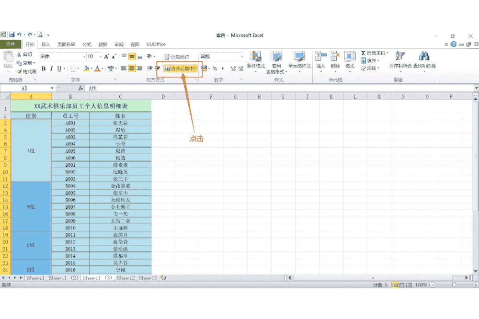This screenshot has height=319, width=479.
Task: Decrease font size with small A icon
Action: pyautogui.click(x=114, y=57)
